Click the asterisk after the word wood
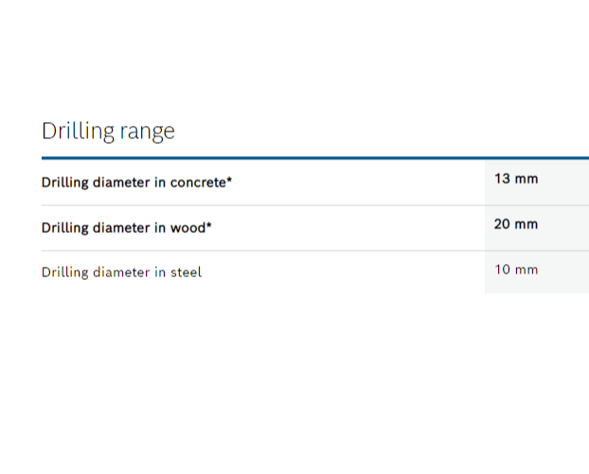 209,226
